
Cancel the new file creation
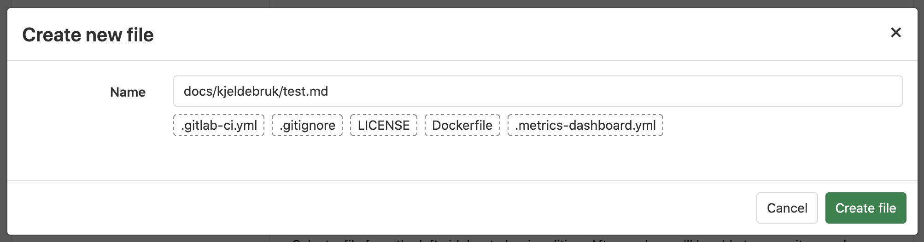coord(787,208)
